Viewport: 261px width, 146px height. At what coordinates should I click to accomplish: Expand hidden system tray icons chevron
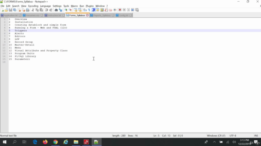pos(214,142)
